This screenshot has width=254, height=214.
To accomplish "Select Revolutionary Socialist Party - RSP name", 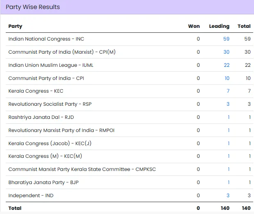I will tap(50, 104).
